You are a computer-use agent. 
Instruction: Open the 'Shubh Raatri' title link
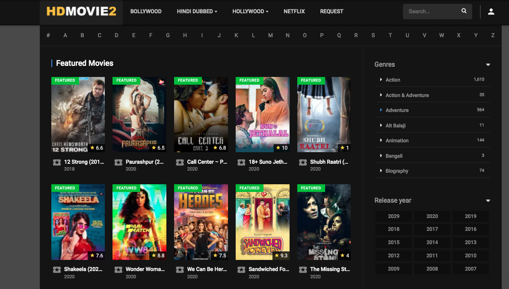(329, 162)
